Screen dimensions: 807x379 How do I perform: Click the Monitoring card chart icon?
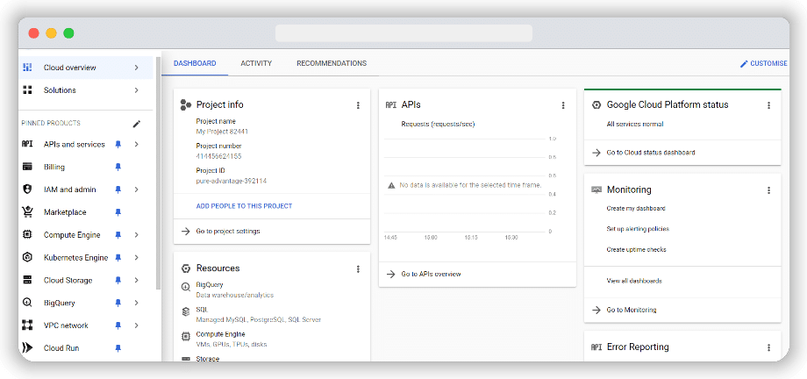coord(596,189)
